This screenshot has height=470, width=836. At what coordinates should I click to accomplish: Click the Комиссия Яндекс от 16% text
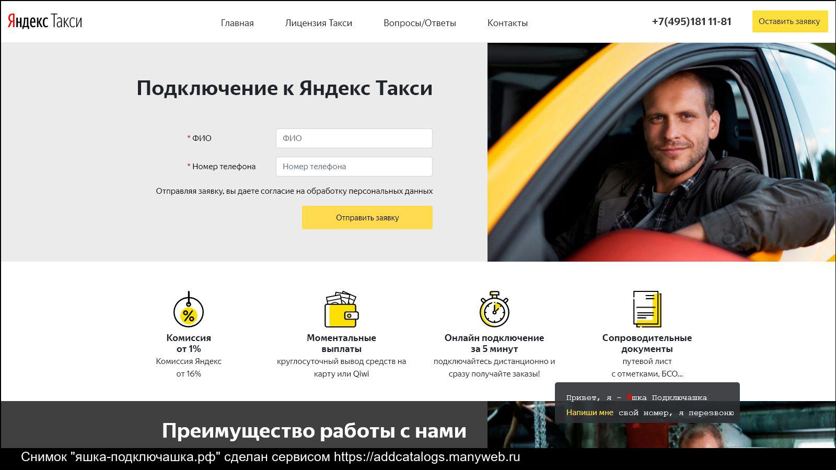189,368
